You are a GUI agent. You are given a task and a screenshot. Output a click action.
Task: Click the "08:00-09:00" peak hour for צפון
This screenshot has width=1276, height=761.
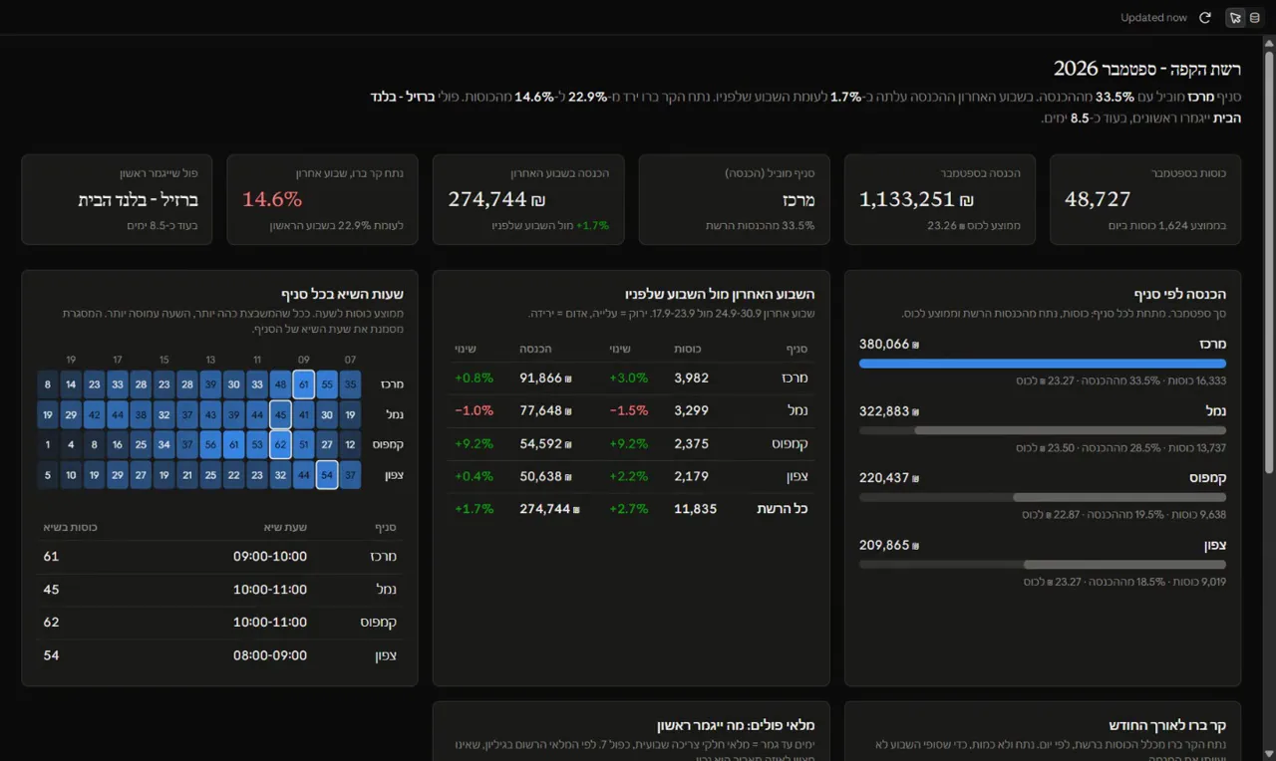tap(270, 655)
